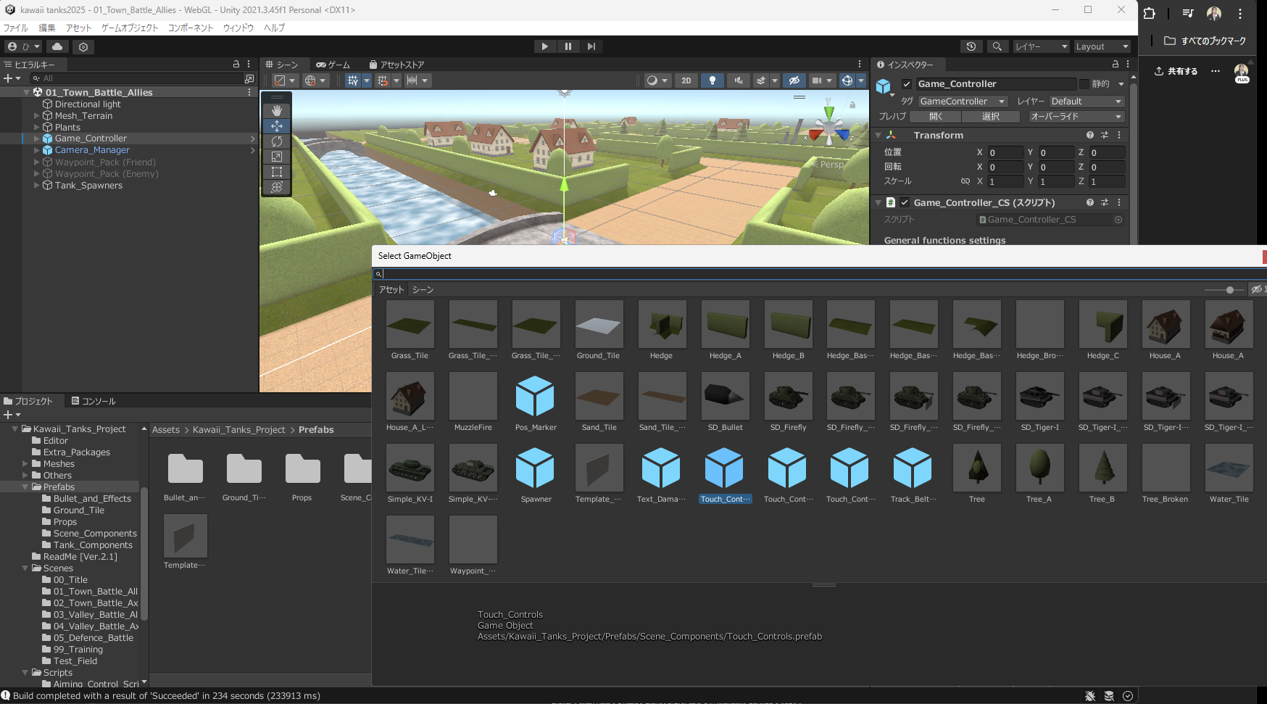Expand the Tank_Spawners hierarchy item

pyautogui.click(x=37, y=186)
